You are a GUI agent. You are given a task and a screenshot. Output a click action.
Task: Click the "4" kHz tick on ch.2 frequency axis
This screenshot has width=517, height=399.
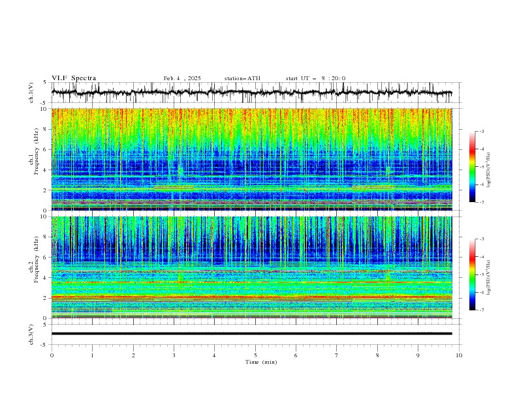45,278
